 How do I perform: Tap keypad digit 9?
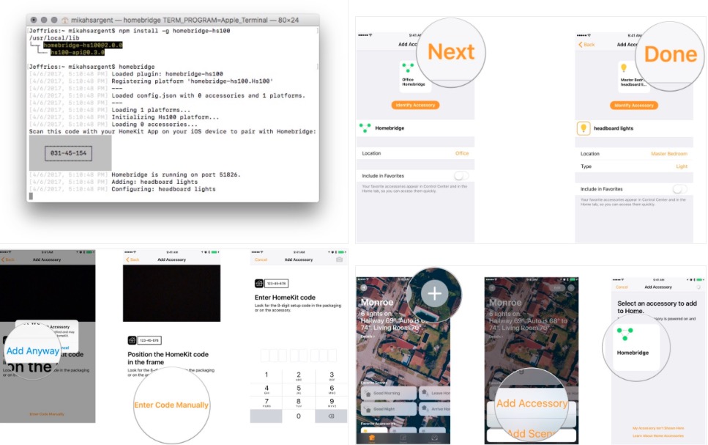332,402
